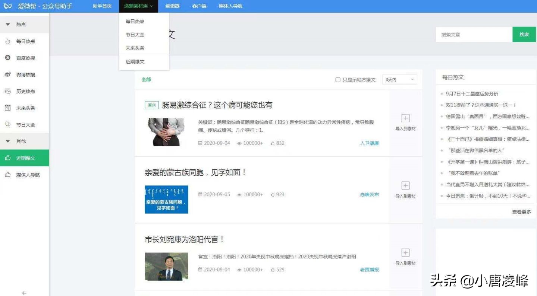Image resolution: width=537 pixels, height=296 pixels.
Task: Click the 未来头条 calendar icon
Action: tap(8, 108)
